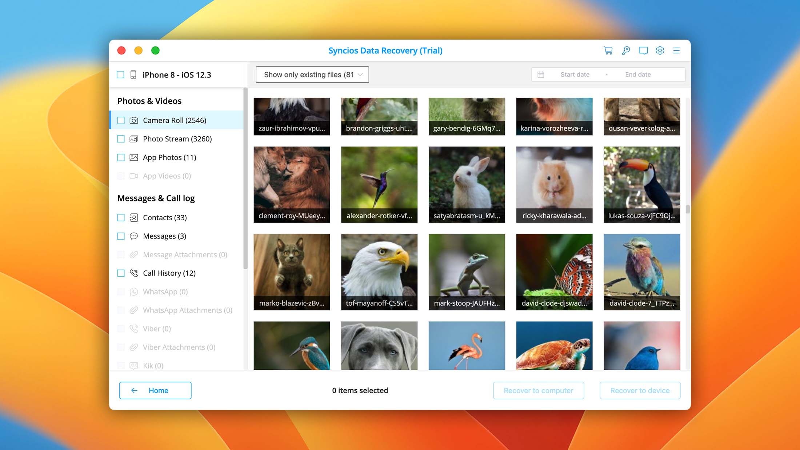800x450 pixels.
Task: Select the tof-mayanoff bald eagle thumbnail
Action: pos(379,272)
